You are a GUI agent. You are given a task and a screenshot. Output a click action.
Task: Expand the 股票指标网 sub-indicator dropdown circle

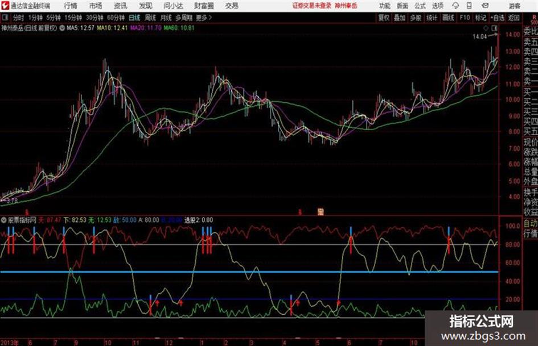(4, 220)
